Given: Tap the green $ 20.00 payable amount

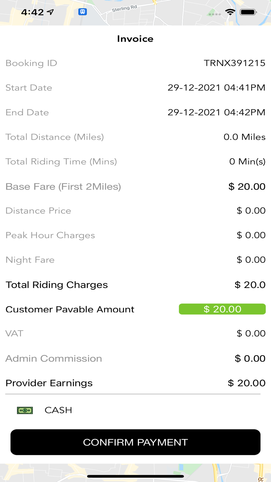Looking at the screenshot, I should point(222,309).
